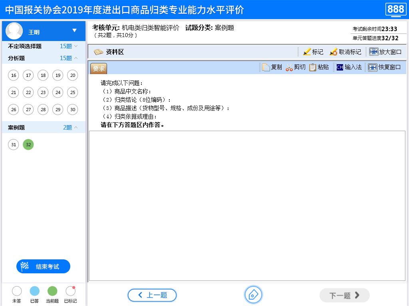Go to question 24
The image size is (409, 306).
(x=58, y=92)
